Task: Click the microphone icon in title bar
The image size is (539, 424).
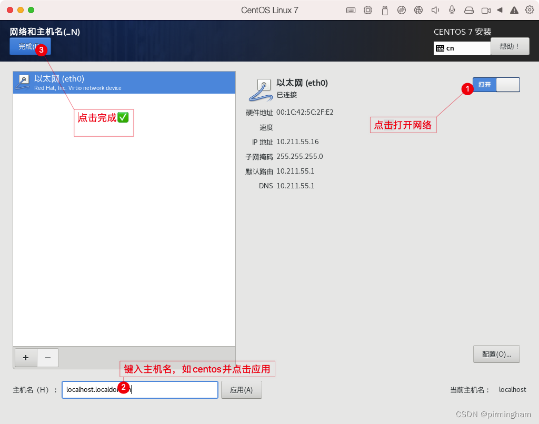Action: tap(452, 11)
